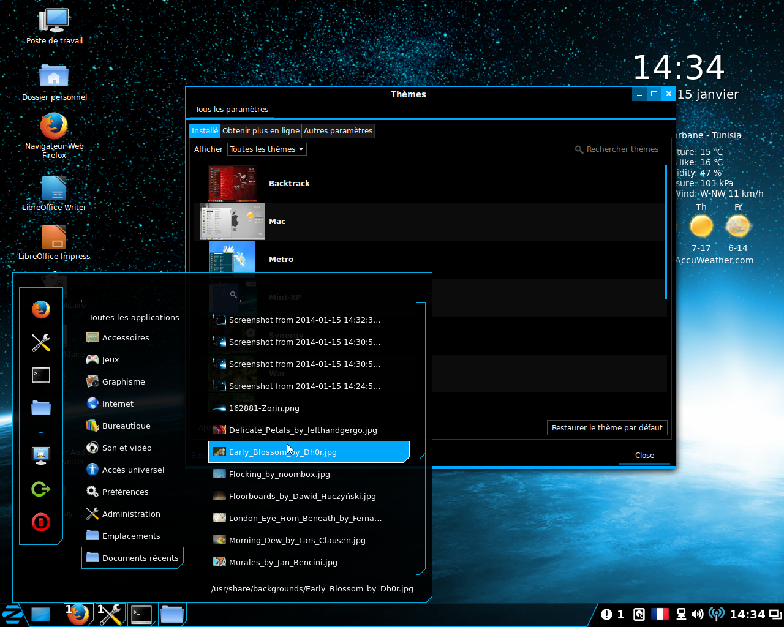
Task: Click green logout icon in menu
Action: coord(41,489)
